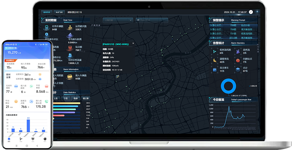Screen dimensions: 292x150
Task: Click the connected vehicles yellow bus icon
Action: [70, 77]
